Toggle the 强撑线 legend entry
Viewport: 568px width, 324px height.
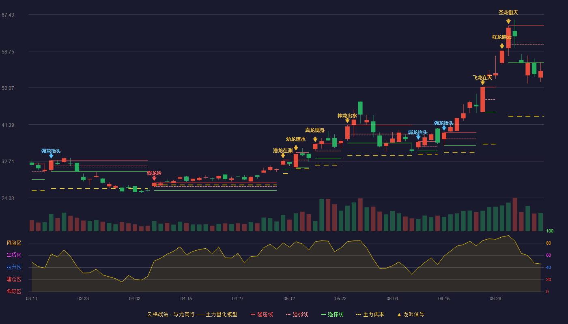[x=332, y=314]
